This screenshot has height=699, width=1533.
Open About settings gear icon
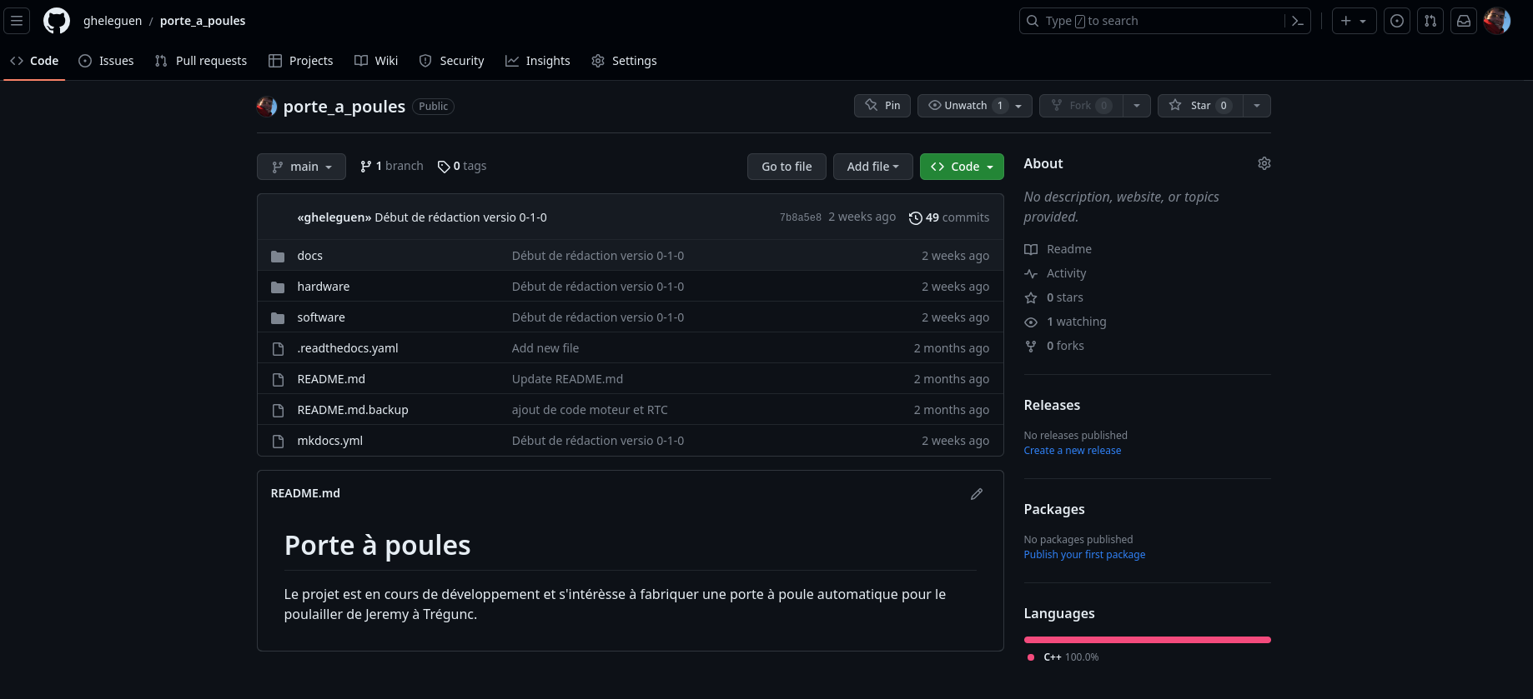click(x=1264, y=163)
